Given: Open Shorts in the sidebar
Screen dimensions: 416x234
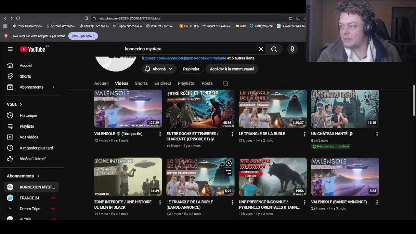Looking at the screenshot, I should tap(32, 76).
